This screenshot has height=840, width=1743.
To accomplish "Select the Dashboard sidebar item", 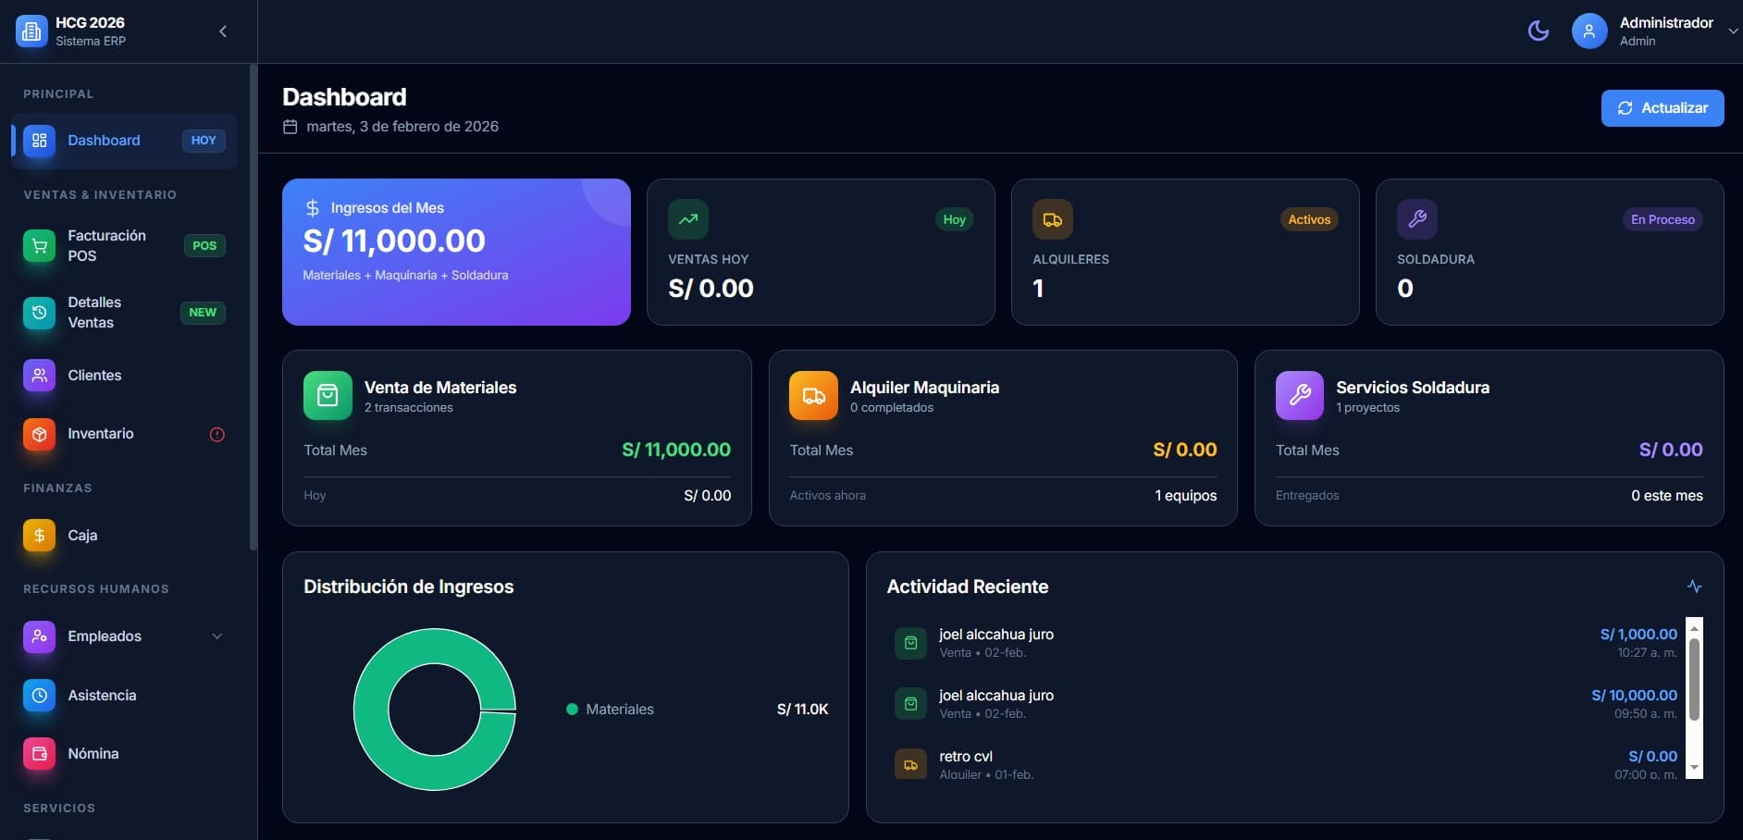I will point(104,141).
